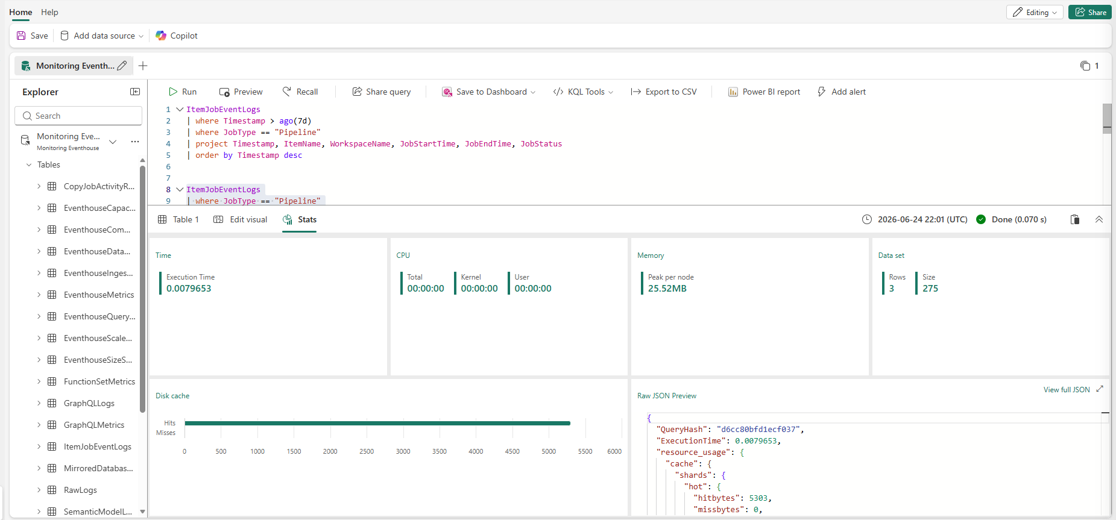This screenshot has height=520, width=1116.
Task: Click the 2026-06-24 22:01 (UTC) timestamp
Action: [x=922, y=219]
